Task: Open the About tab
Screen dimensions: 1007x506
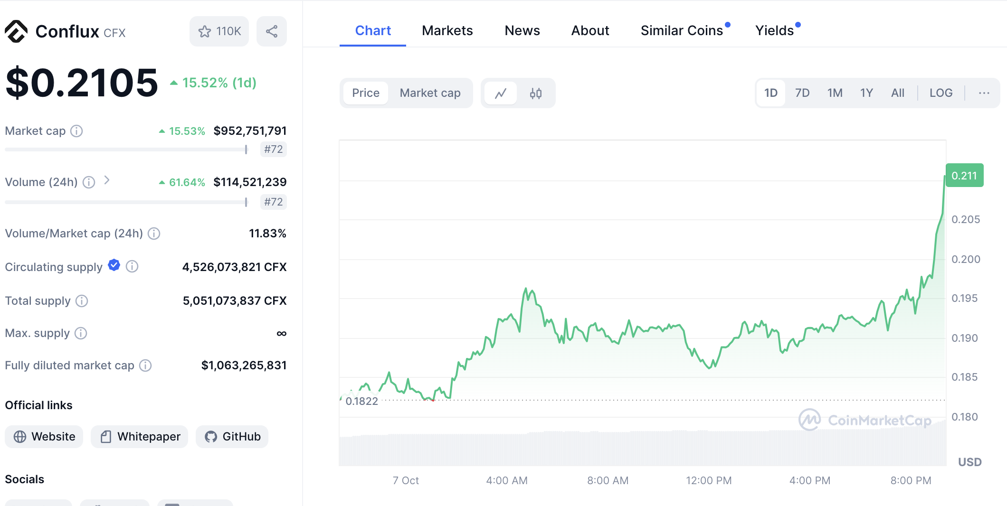Action: 590,30
